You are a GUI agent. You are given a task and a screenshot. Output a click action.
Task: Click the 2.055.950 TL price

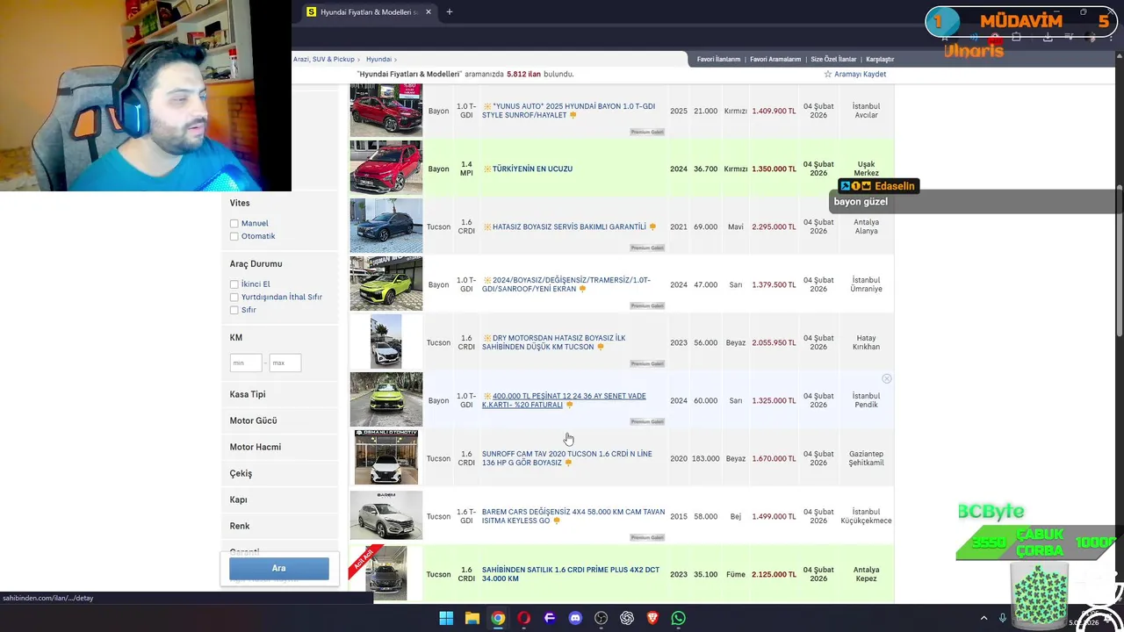click(x=774, y=342)
